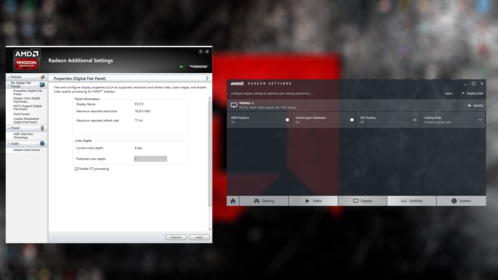
Task: Click the Display Color arrow icon
Action: (463, 93)
